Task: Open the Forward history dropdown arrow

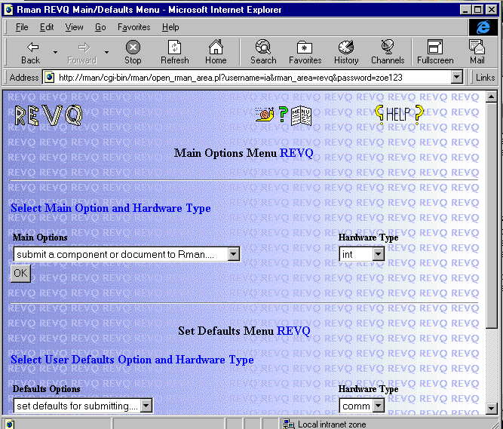Action: (x=106, y=52)
